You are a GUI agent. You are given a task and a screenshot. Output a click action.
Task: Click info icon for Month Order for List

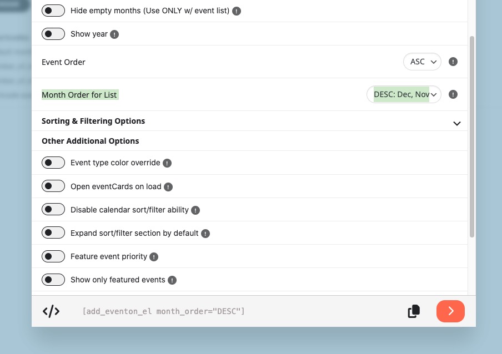click(x=453, y=94)
